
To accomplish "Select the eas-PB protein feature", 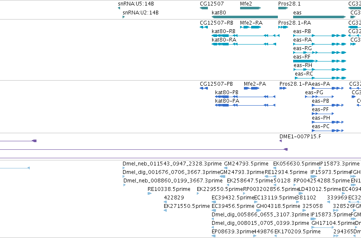I will tap(327, 105).
